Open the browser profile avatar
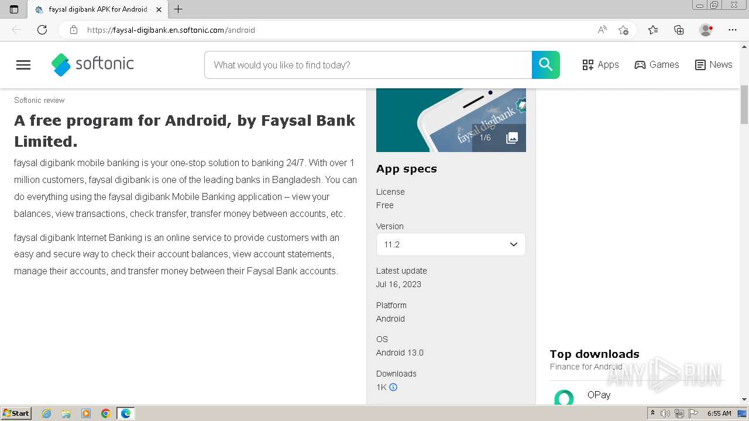The width and height of the screenshot is (749, 421). click(x=706, y=30)
